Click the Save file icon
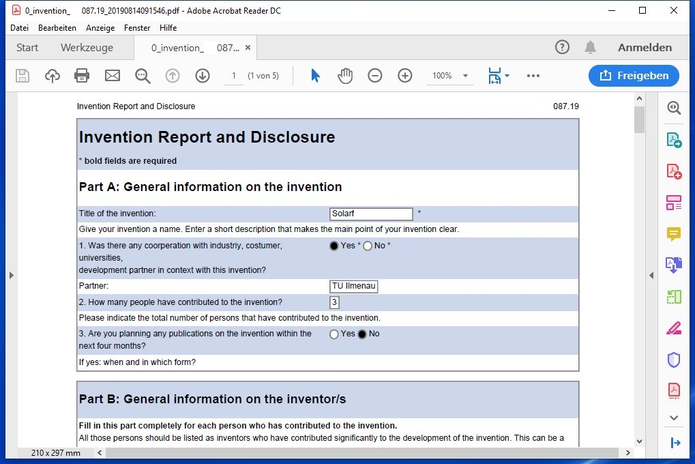Screen dimensions: 695x464 (x=23, y=76)
